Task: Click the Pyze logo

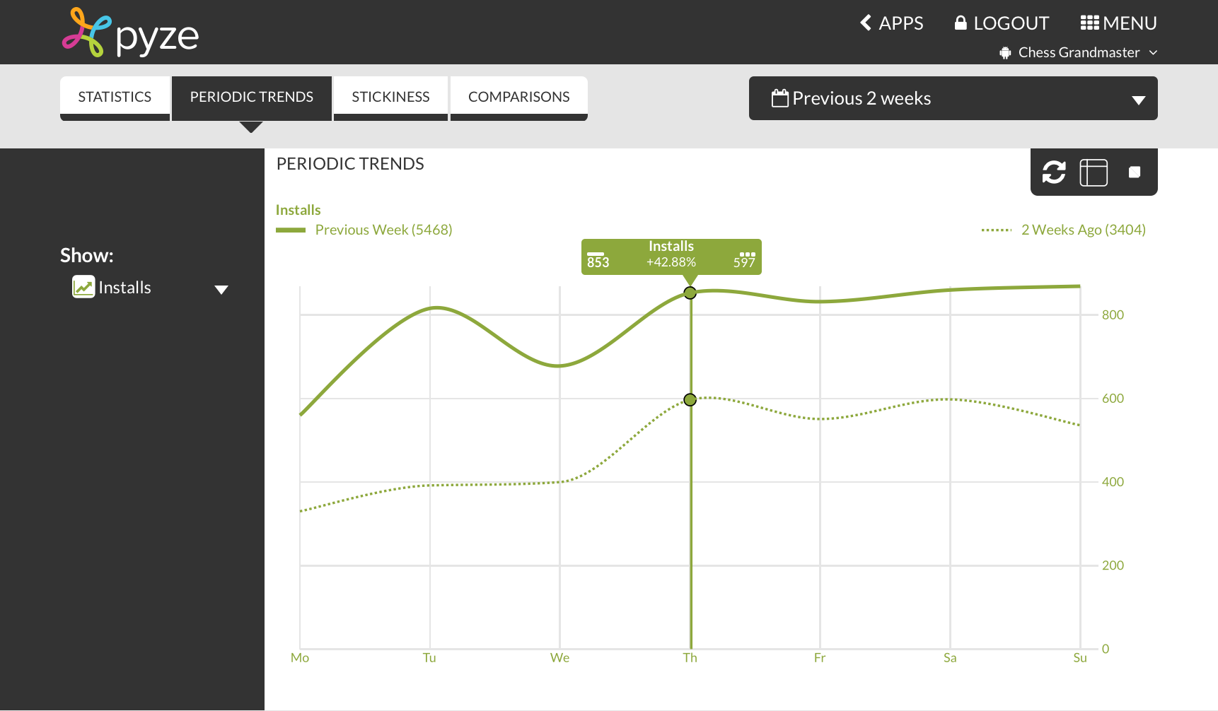Action: pos(131,33)
